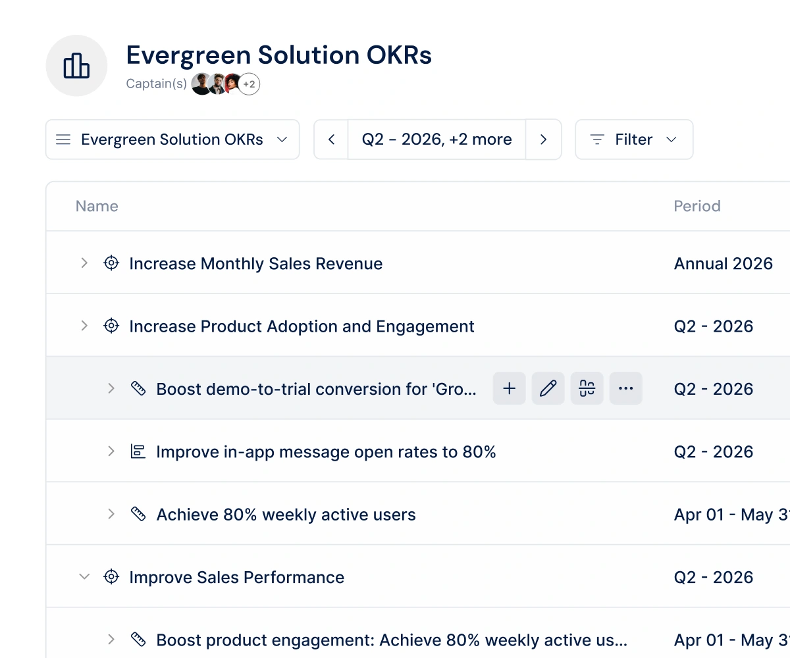Click the hamburger list icon in view selector
Screen dimensions: 790x658
click(x=63, y=139)
